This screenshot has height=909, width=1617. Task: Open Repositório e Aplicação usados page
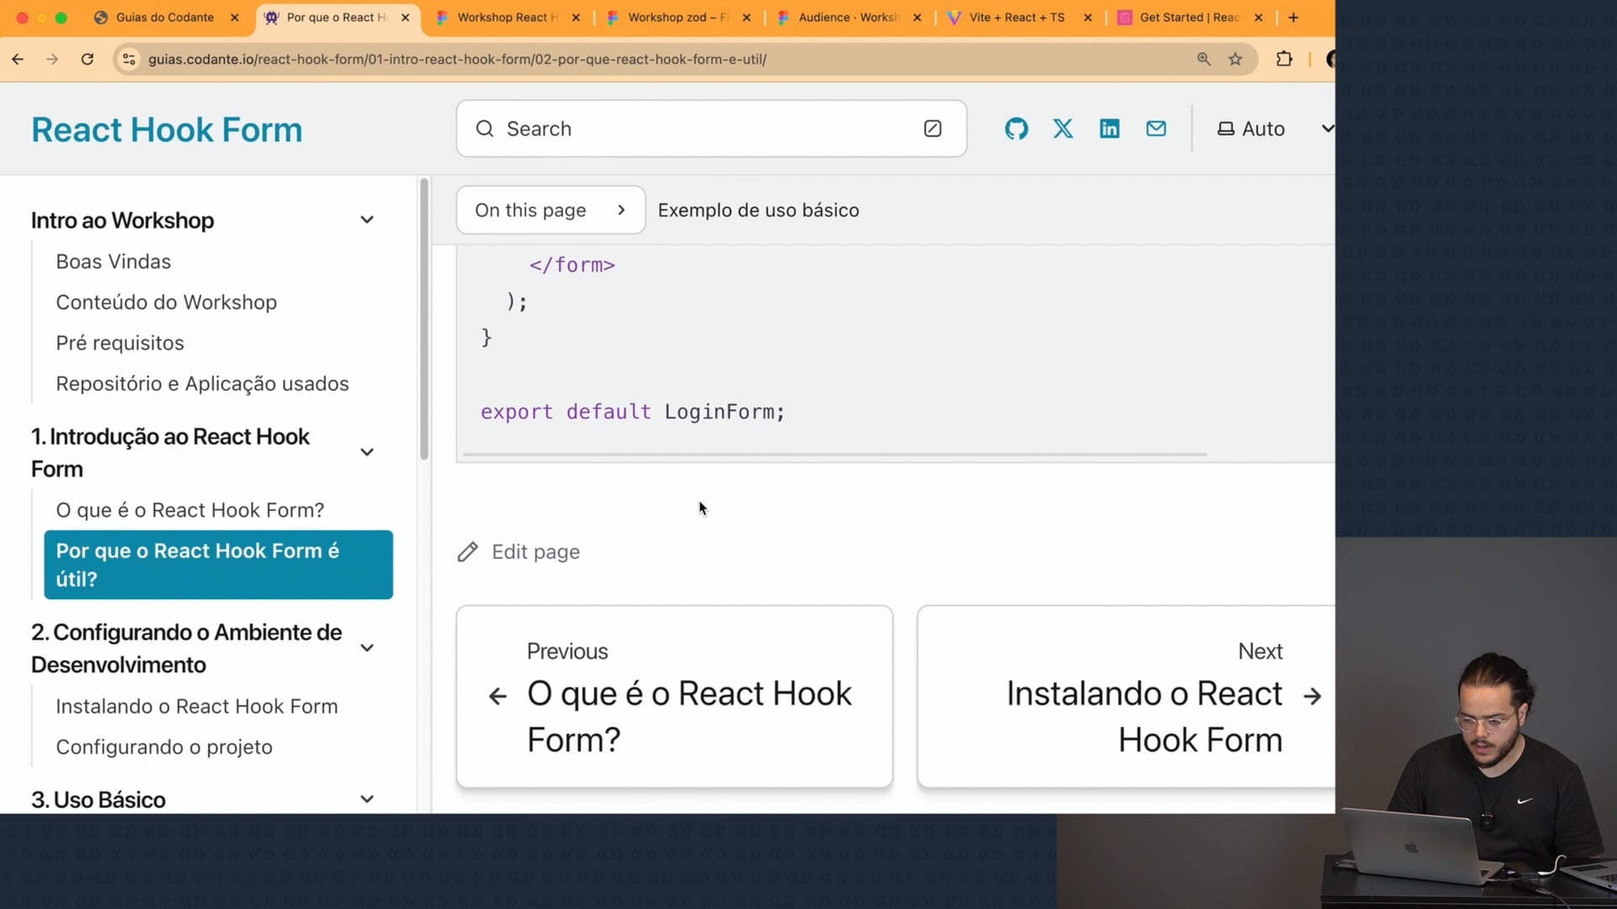(202, 384)
